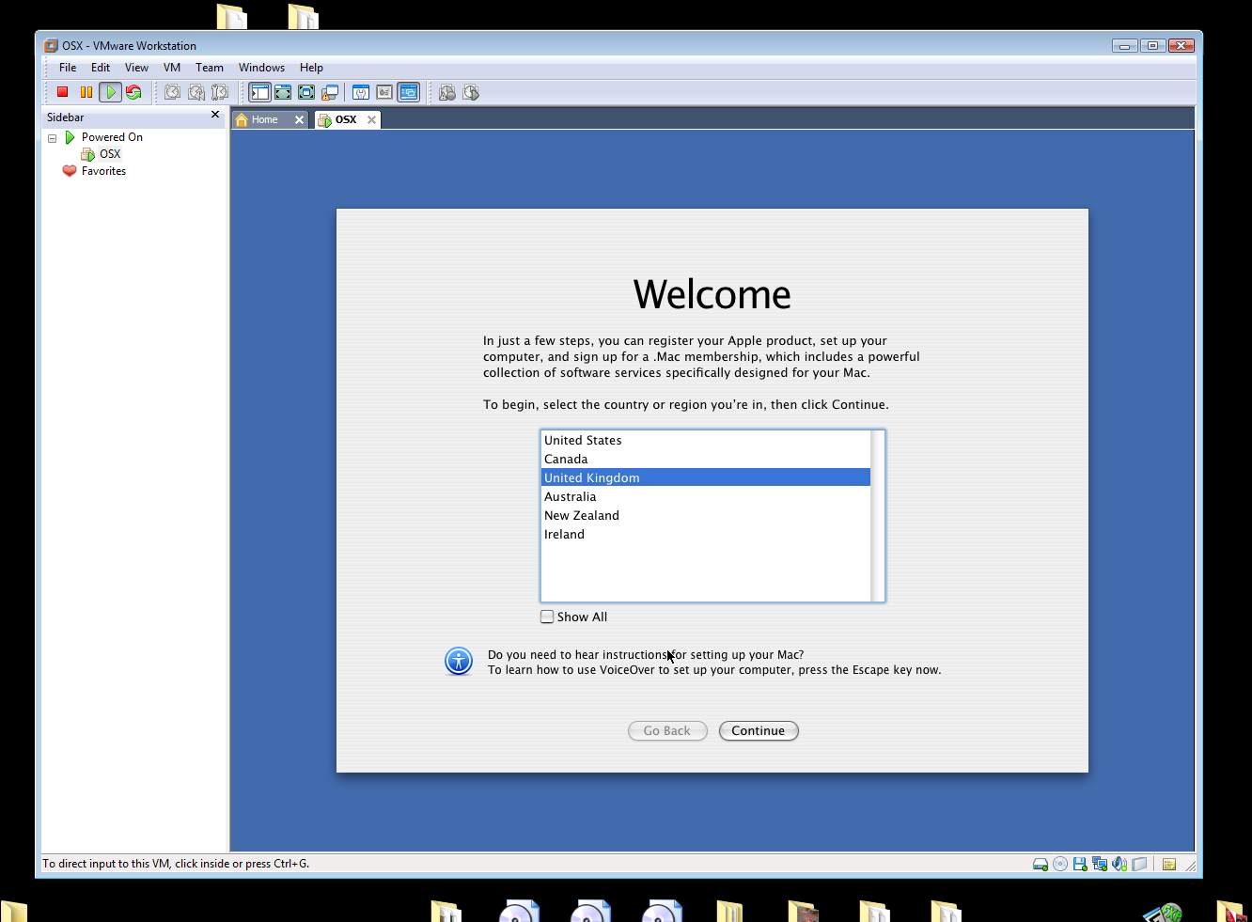The image size is (1252, 922).
Task: Click the country list scrollbar
Action: pos(878,515)
